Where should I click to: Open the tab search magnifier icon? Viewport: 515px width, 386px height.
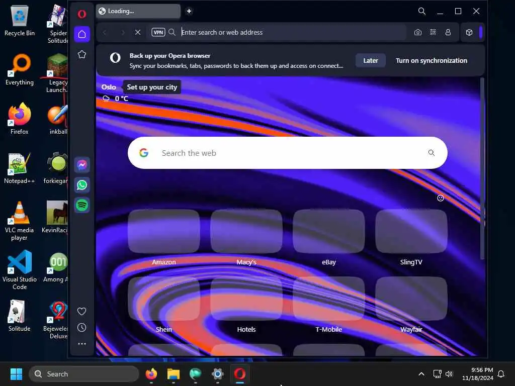(x=422, y=11)
